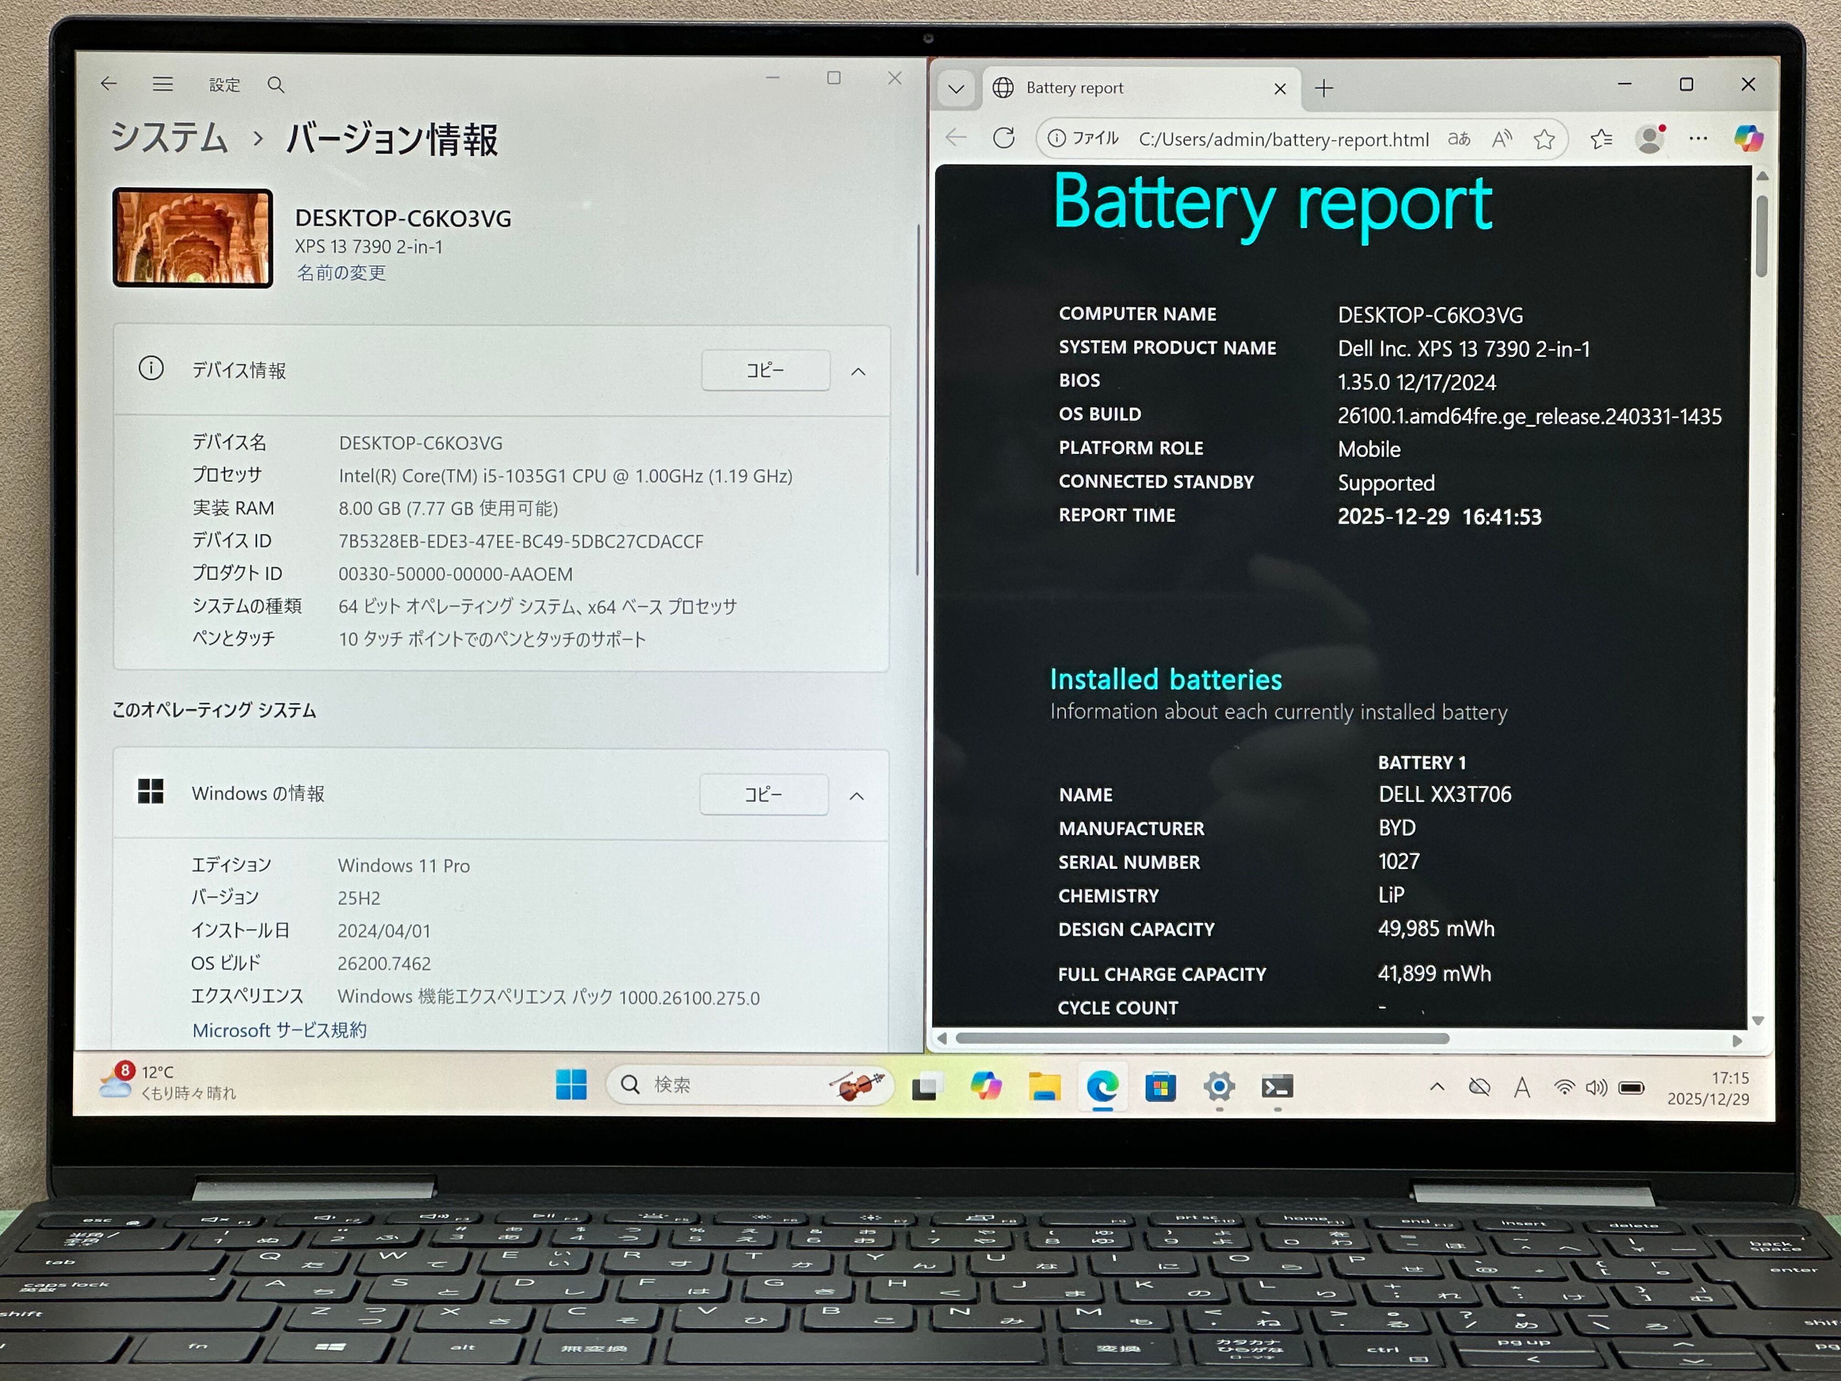The height and width of the screenshot is (1381, 1841).
Task: Expand the Edge tab actions dropdown arrow
Action: coord(956,88)
